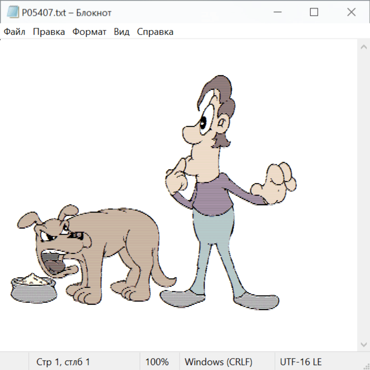
Task: Click the title text 'P05407.txt – Блокнот'
Action: pos(67,13)
